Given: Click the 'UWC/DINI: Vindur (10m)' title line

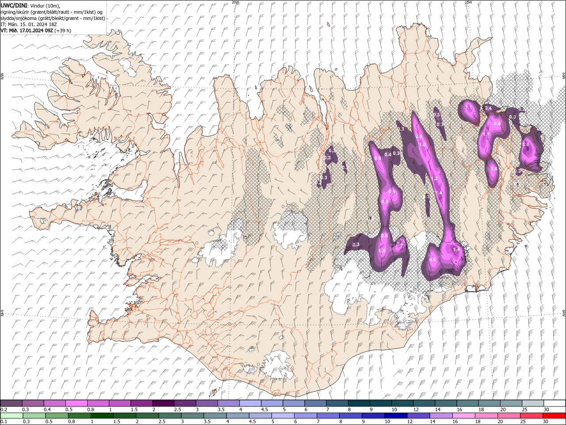Looking at the screenshot, I should (30, 5).
